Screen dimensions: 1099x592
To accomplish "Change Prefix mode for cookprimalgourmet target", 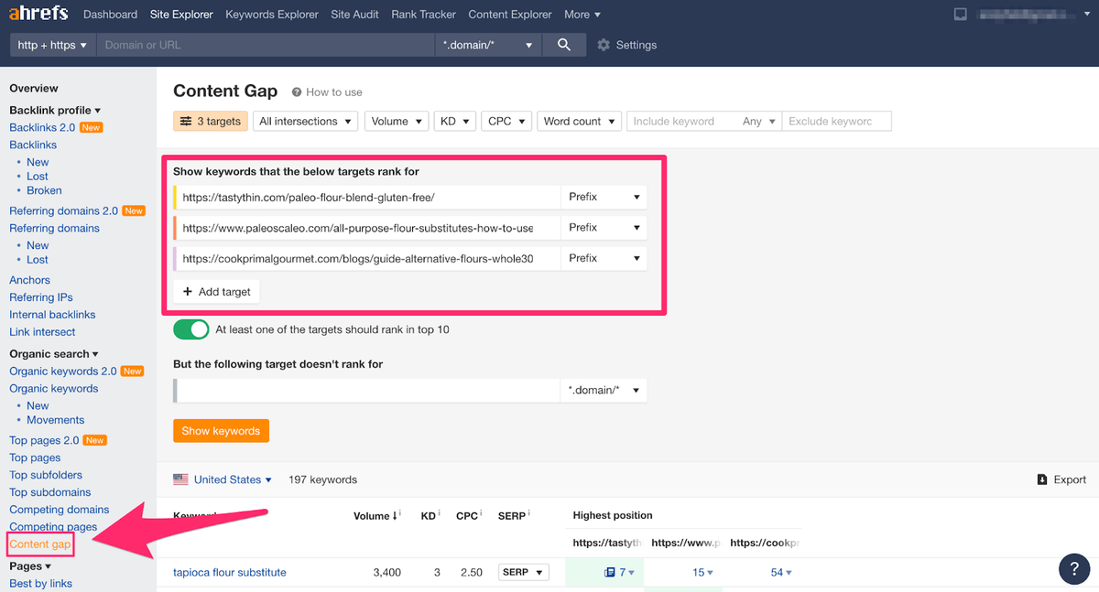I will [x=604, y=258].
